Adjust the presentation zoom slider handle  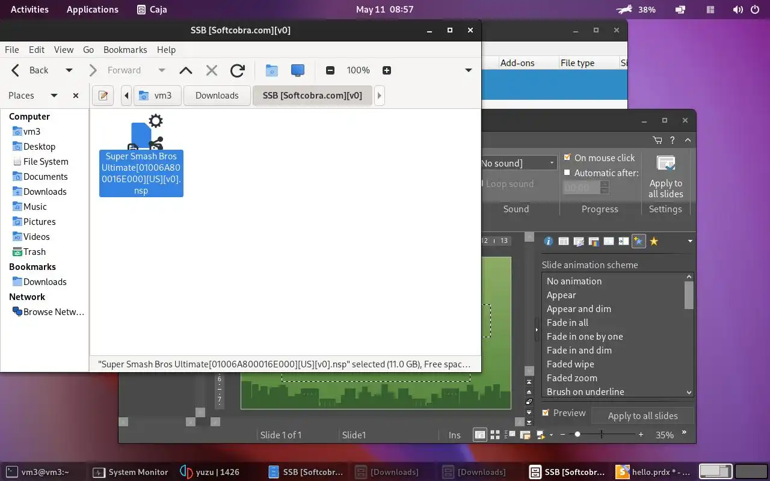[x=577, y=434]
